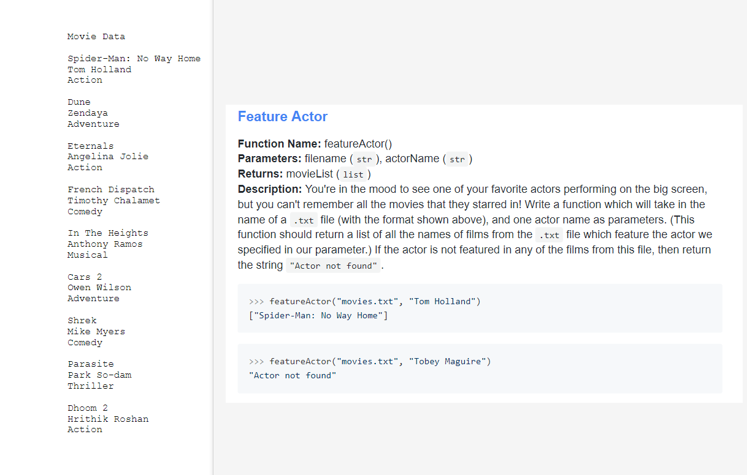
Task: Click the 'Eternals' movie title
Action: point(91,146)
